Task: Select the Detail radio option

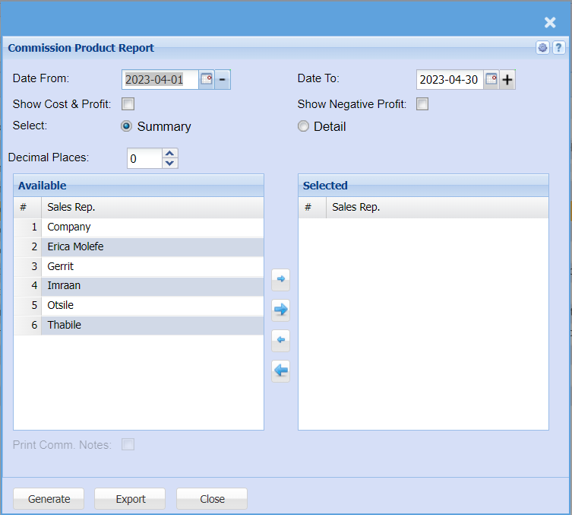Action: [x=304, y=126]
